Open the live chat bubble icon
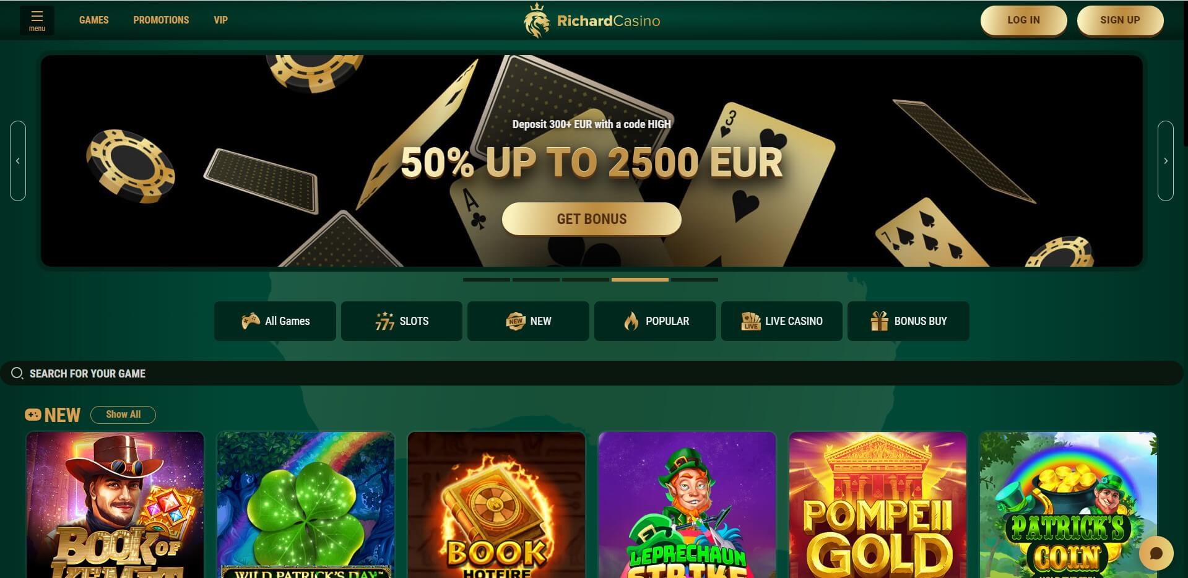This screenshot has width=1188, height=578. tap(1156, 553)
